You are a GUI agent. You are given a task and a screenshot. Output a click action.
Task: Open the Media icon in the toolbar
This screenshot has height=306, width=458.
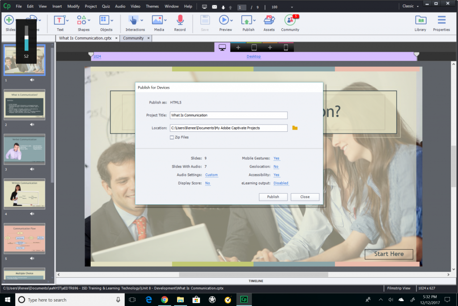click(x=158, y=20)
